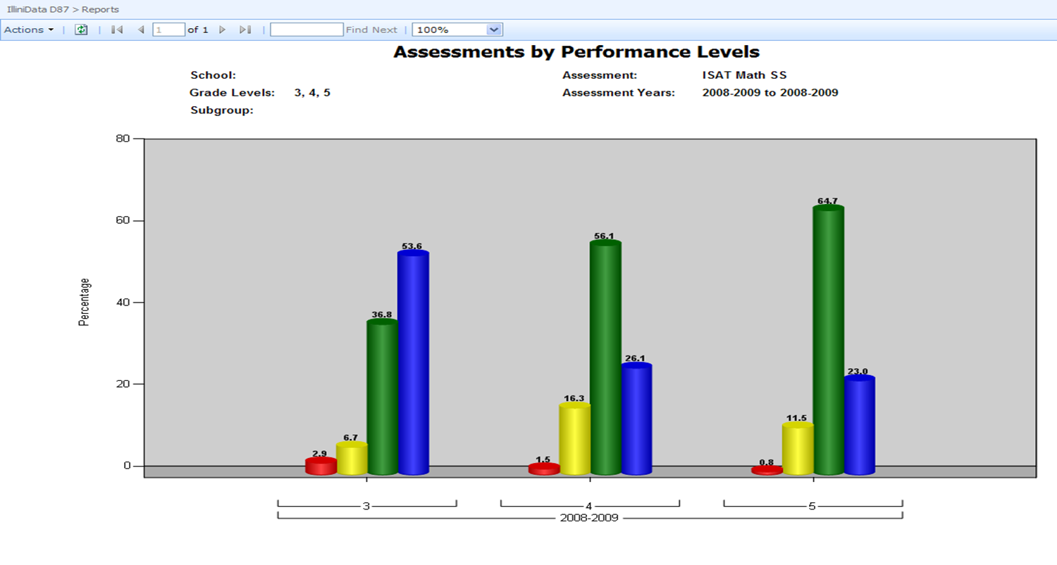Click the red 2.9 bar for grade 3
The width and height of the screenshot is (1057, 565).
click(x=321, y=466)
